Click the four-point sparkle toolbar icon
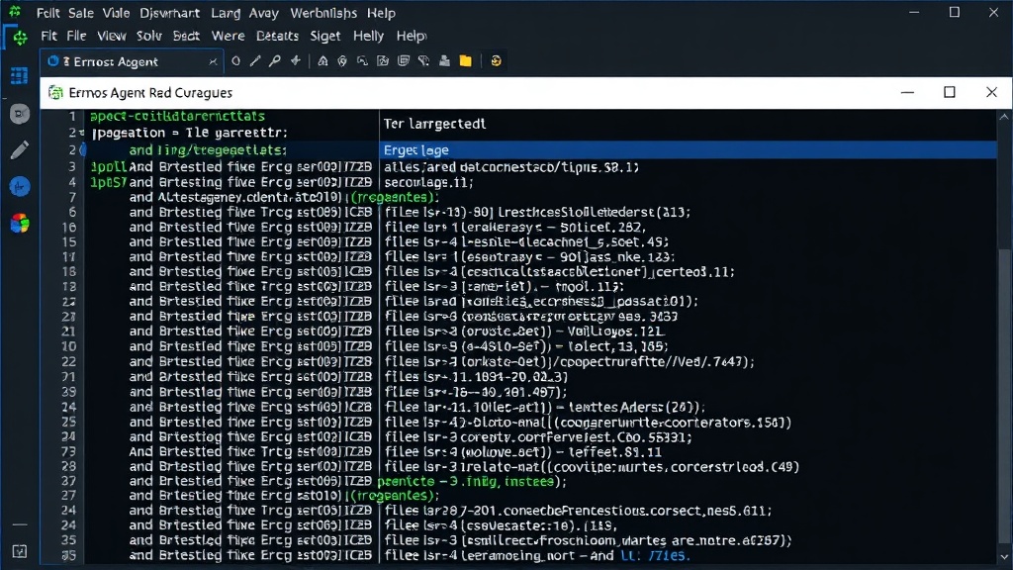Viewport: 1013px width, 570px height. coord(295,60)
